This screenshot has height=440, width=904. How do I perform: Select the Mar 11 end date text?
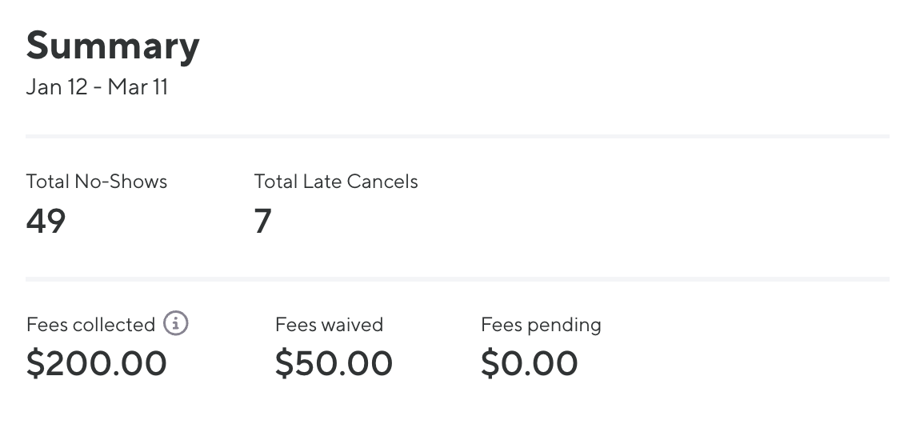pos(138,87)
